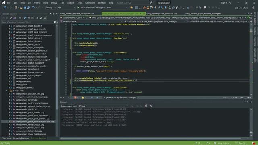Click the Save icon in the toolbar
The image size is (258, 145).
pyautogui.click(x=25, y=8)
